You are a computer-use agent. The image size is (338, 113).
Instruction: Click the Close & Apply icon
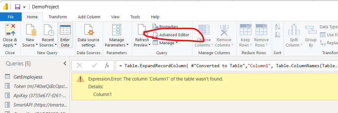pos(11,30)
